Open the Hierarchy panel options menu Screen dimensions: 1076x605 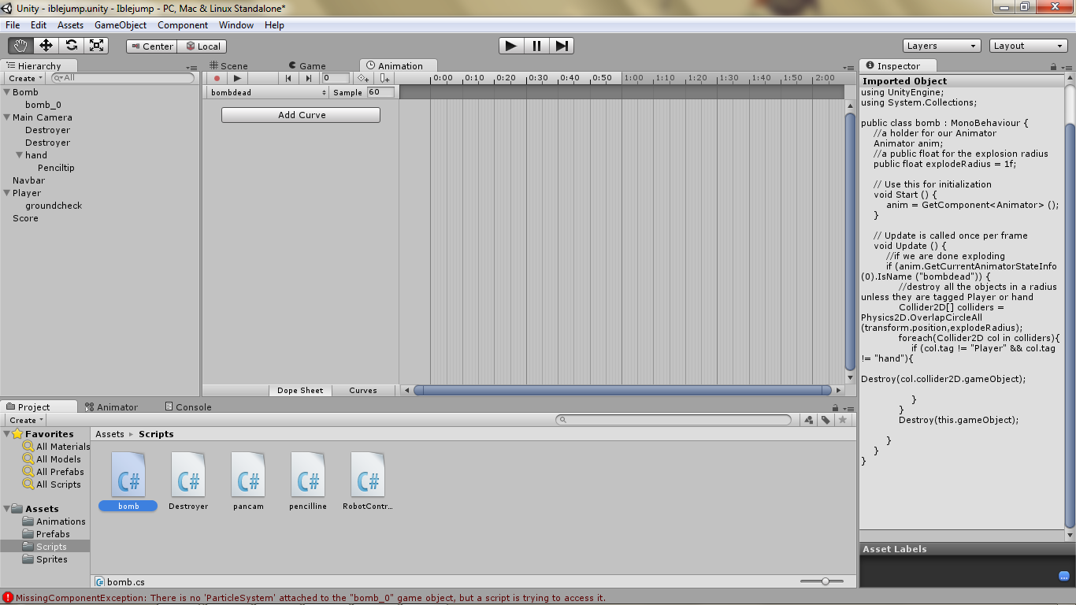[x=192, y=68]
